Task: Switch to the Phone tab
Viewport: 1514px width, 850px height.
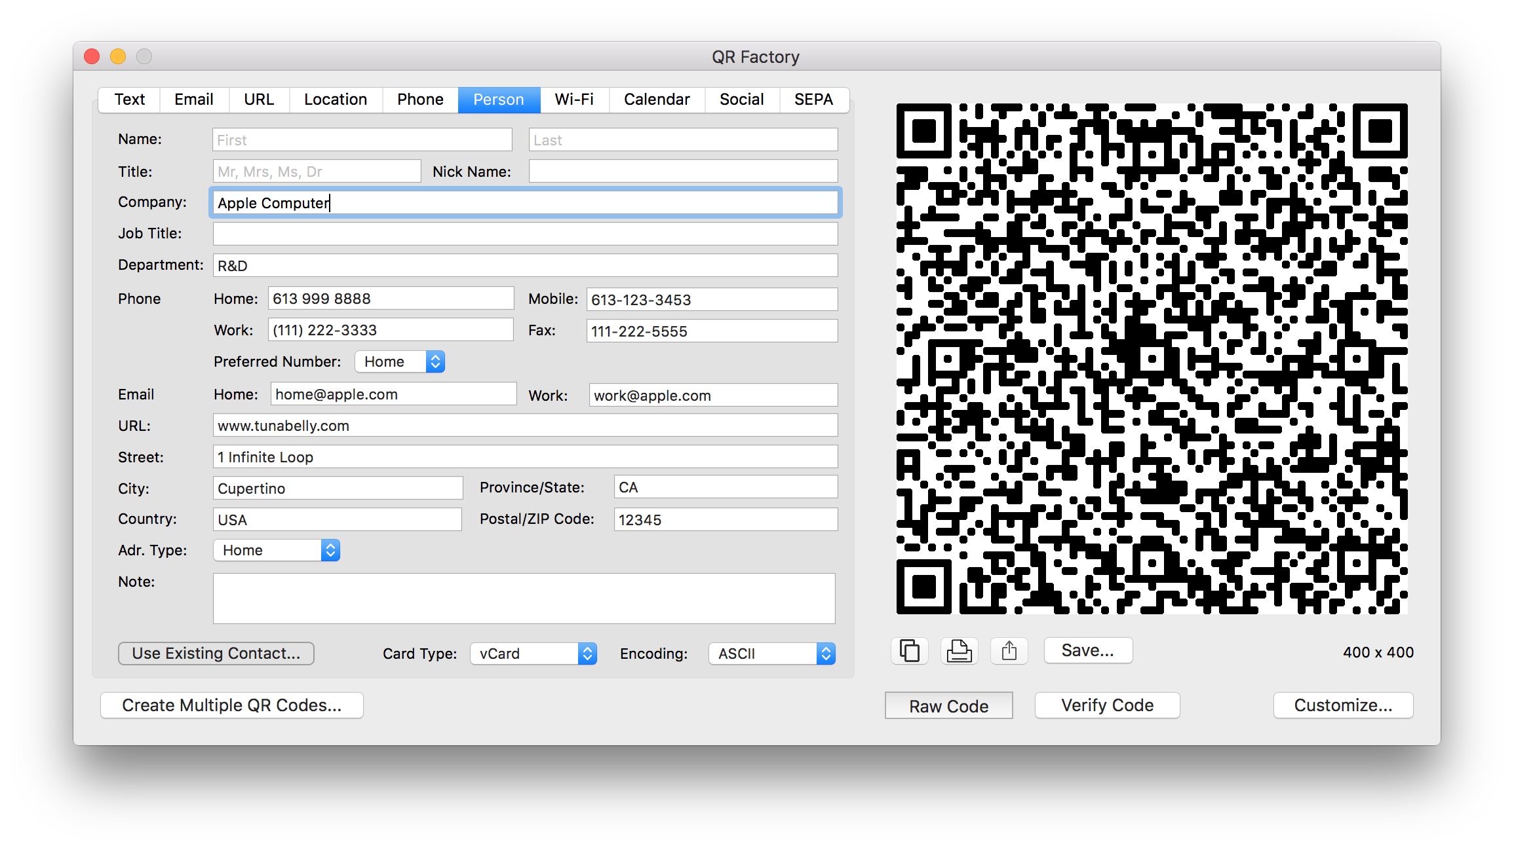Action: pyautogui.click(x=420, y=100)
